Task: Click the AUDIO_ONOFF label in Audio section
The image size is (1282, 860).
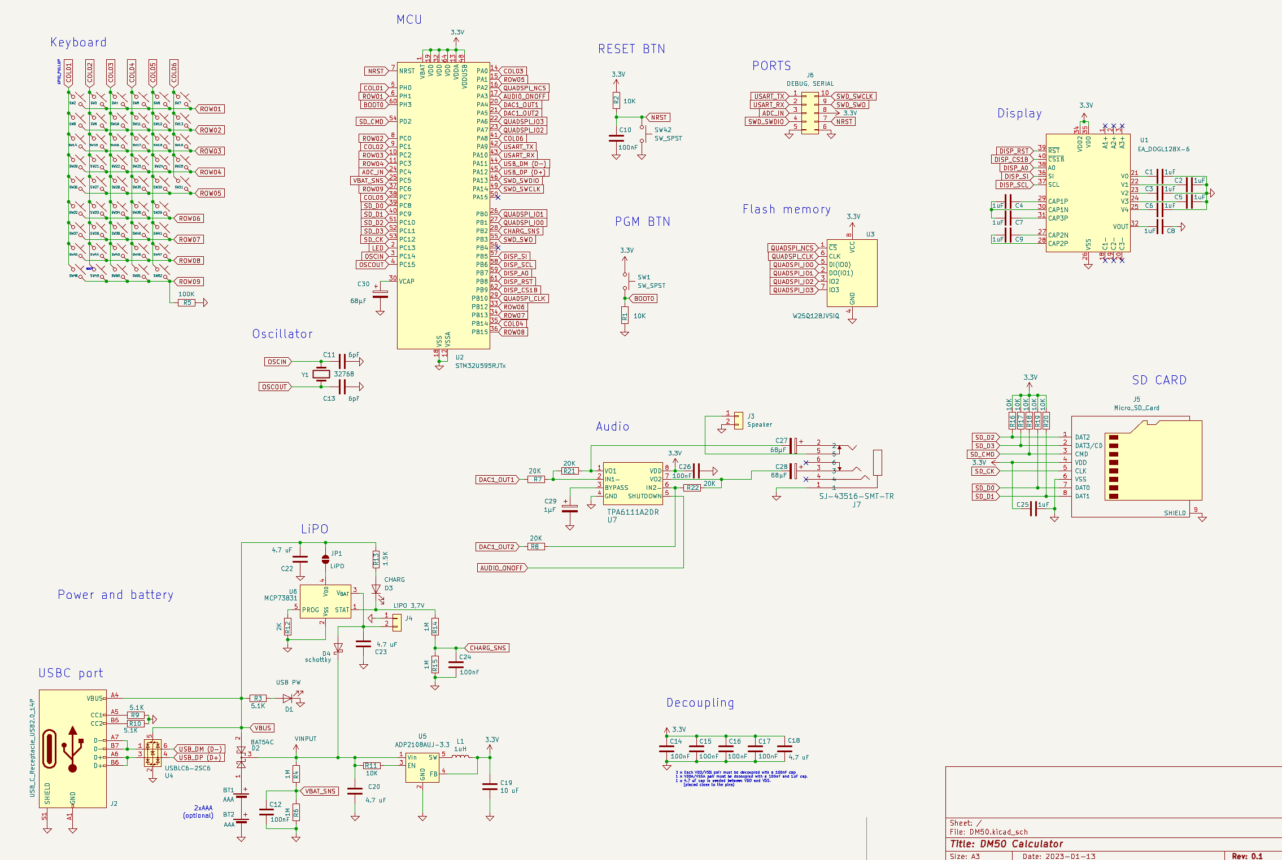Action: point(501,568)
